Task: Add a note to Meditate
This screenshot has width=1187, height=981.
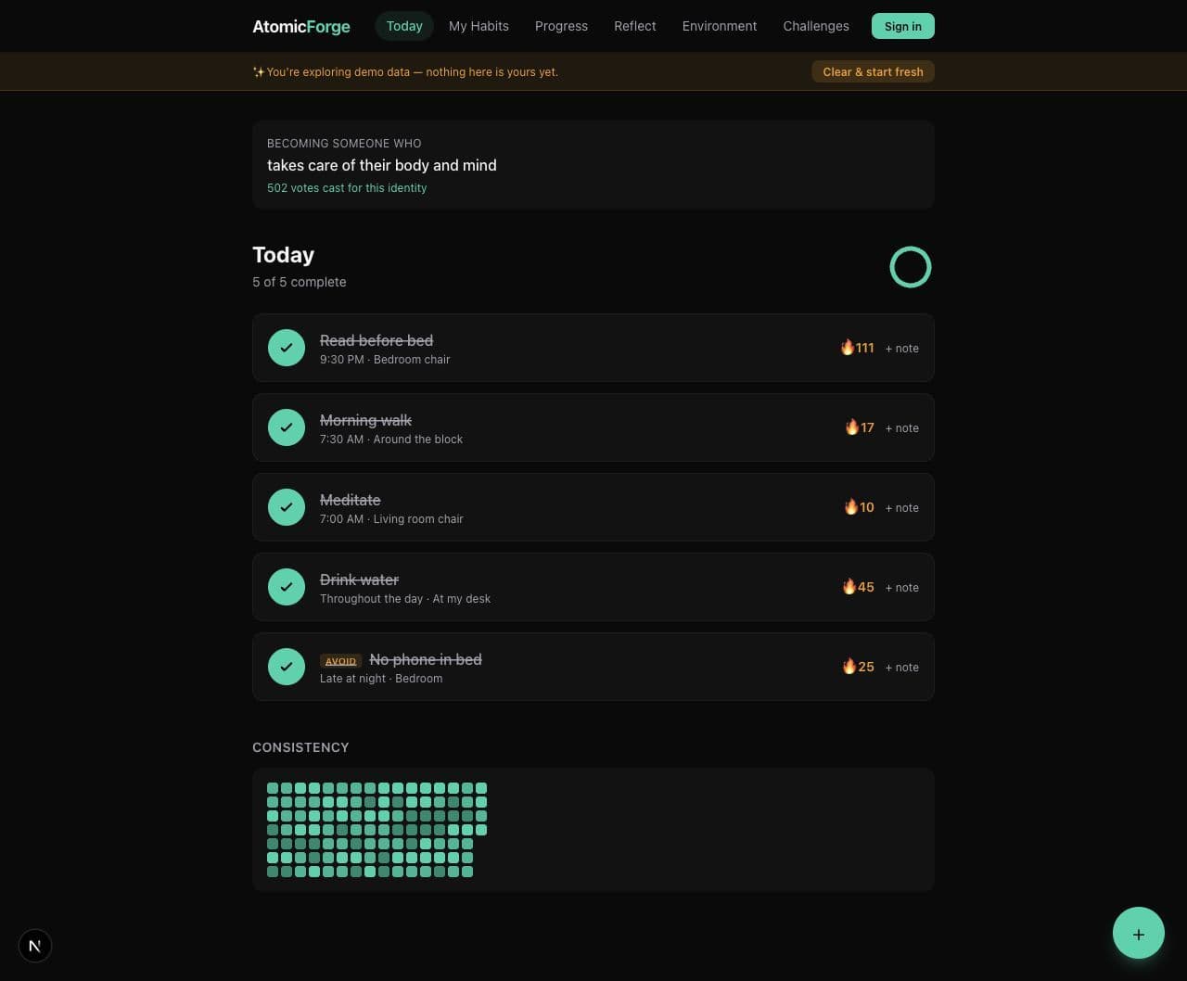Action: 901,508
